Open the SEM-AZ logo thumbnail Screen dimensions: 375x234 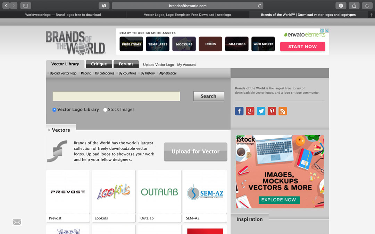click(x=205, y=192)
